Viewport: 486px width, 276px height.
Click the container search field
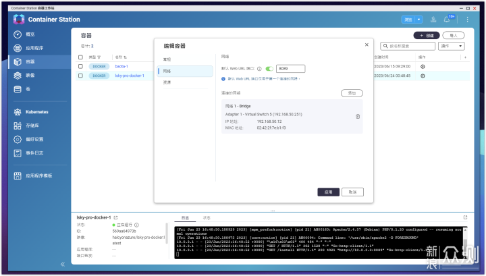pos(408,46)
